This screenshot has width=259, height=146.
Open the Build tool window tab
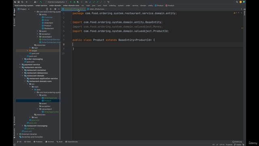pyautogui.click(x=59, y=142)
